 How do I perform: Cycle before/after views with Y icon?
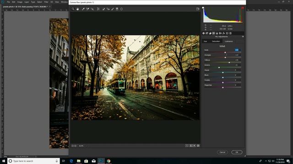tap(187, 146)
